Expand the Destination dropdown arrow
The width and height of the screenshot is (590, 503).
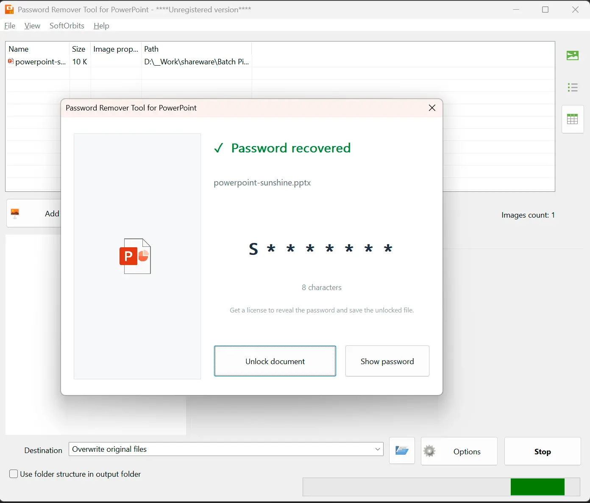[378, 449]
